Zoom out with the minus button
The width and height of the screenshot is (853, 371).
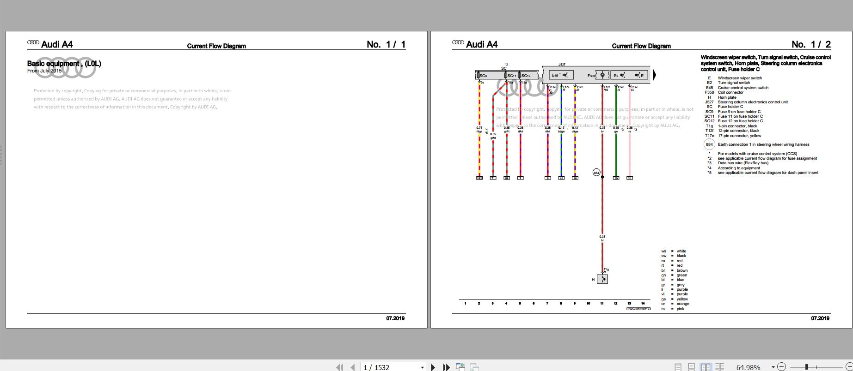coord(781,367)
